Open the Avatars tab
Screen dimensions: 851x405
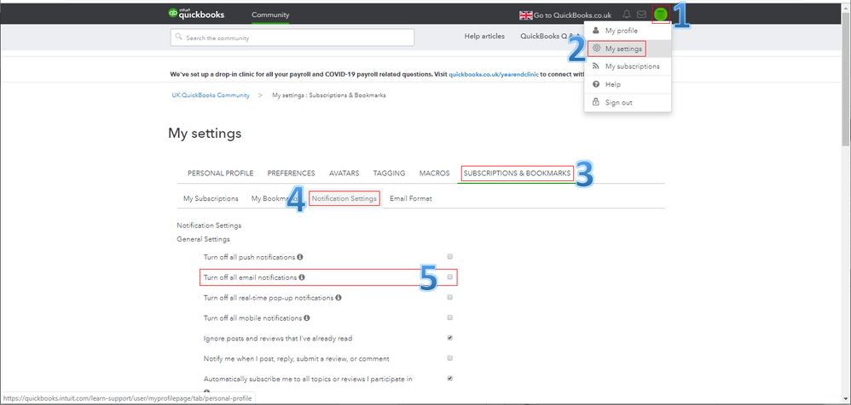coord(344,174)
